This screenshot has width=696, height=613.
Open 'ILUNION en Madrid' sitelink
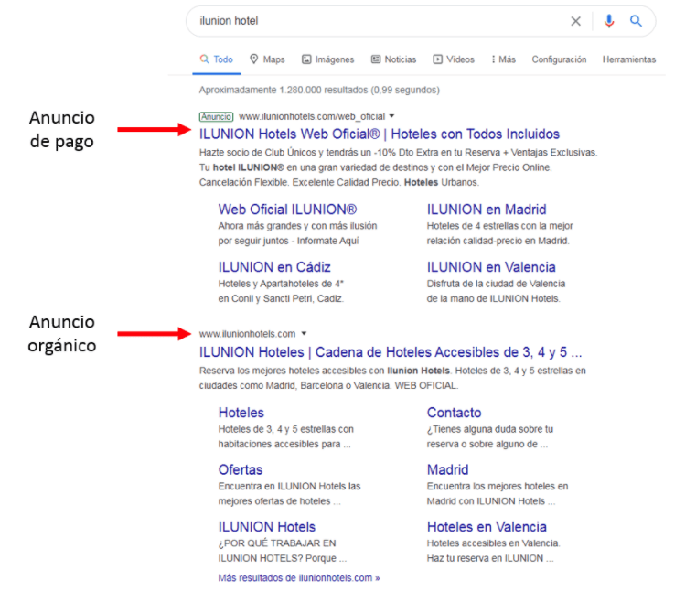click(x=487, y=210)
